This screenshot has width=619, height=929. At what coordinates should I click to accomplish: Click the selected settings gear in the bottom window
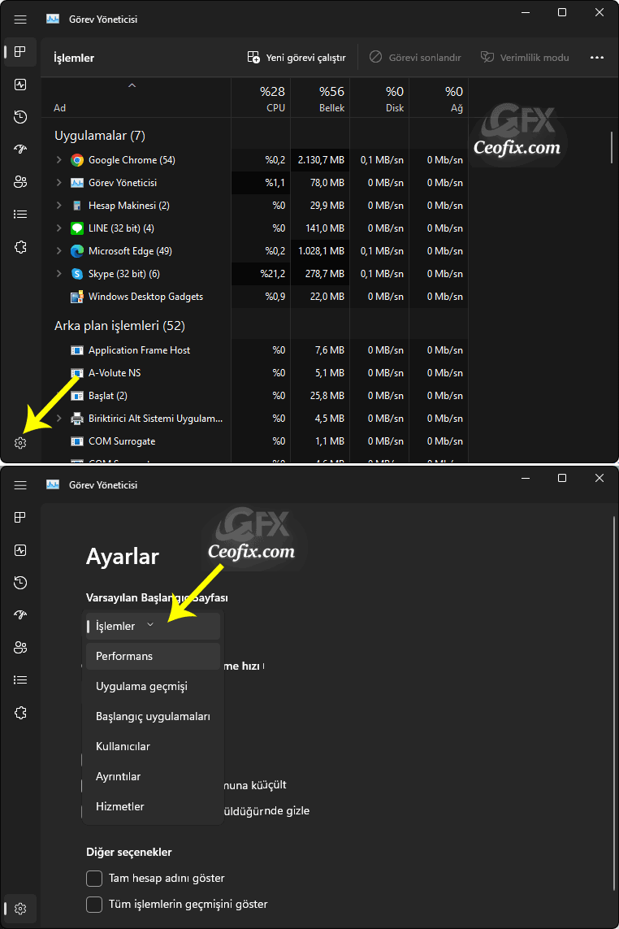[20, 909]
